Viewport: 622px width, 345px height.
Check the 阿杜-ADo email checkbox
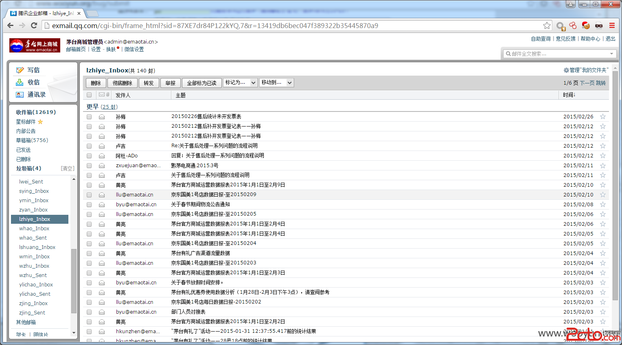tap(89, 156)
